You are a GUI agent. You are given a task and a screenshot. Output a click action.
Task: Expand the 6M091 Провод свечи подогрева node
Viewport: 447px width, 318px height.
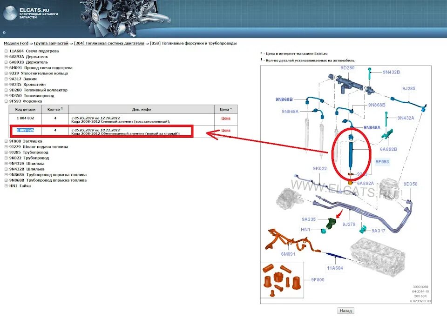[x=6, y=68]
